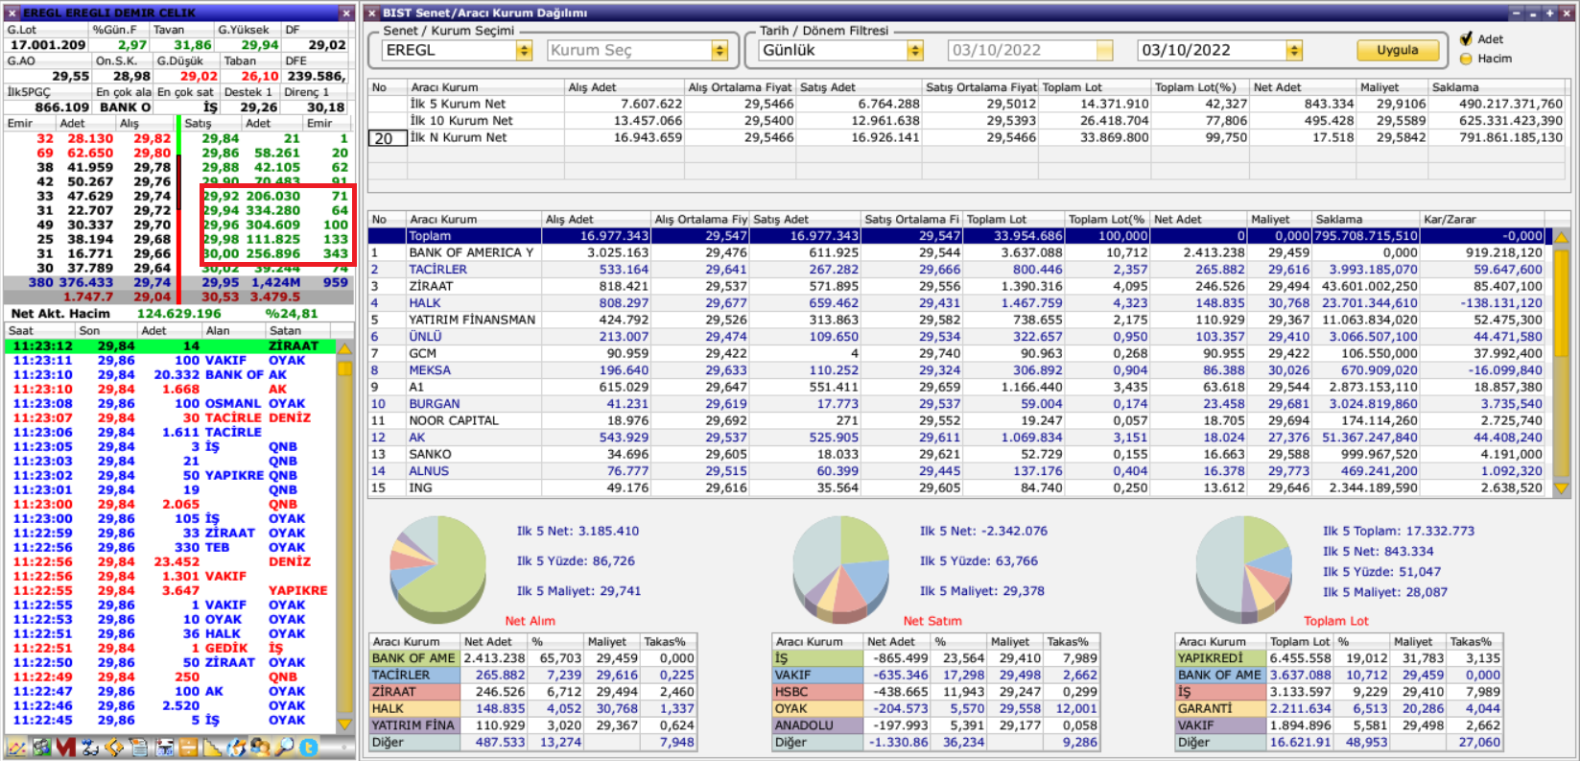
Task: Open the users group icon
Action: coord(260,747)
